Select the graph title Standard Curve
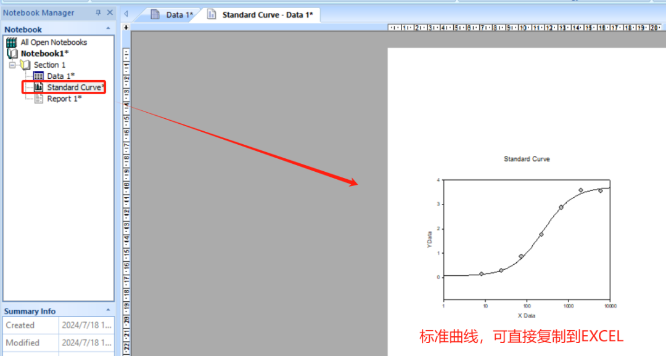 point(527,159)
